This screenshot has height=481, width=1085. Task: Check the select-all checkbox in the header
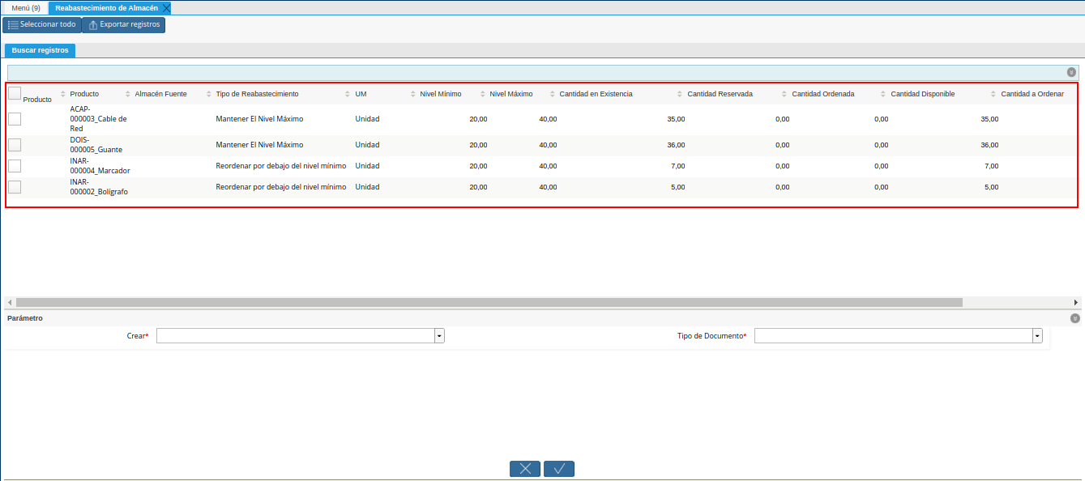click(14, 92)
